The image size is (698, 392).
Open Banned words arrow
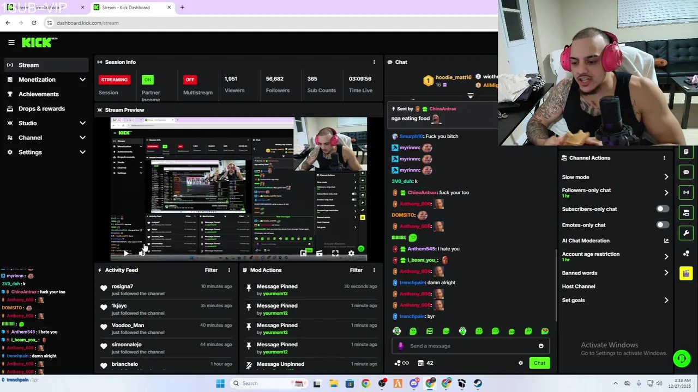666,273
